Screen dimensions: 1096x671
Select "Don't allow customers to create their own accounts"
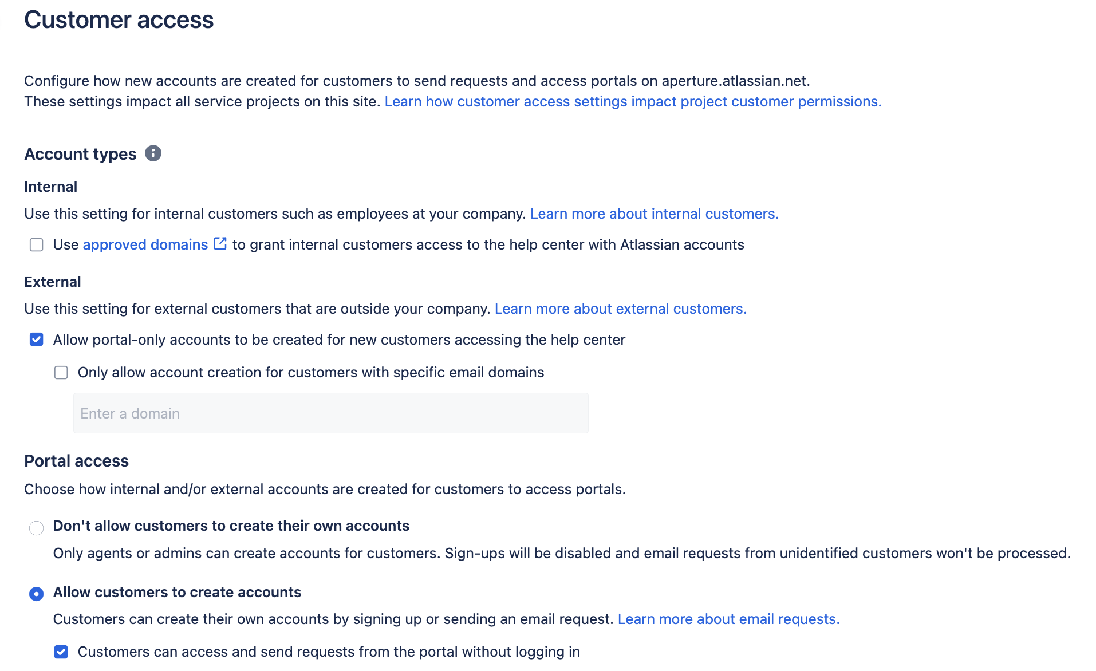coord(36,528)
